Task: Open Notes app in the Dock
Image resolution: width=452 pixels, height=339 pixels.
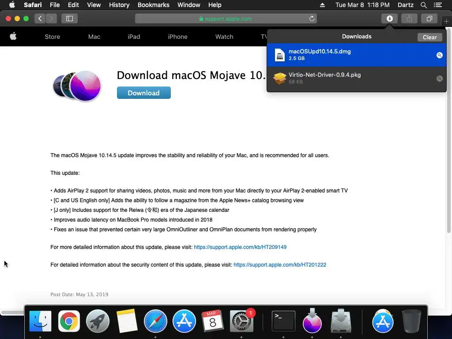Action: pos(127,321)
